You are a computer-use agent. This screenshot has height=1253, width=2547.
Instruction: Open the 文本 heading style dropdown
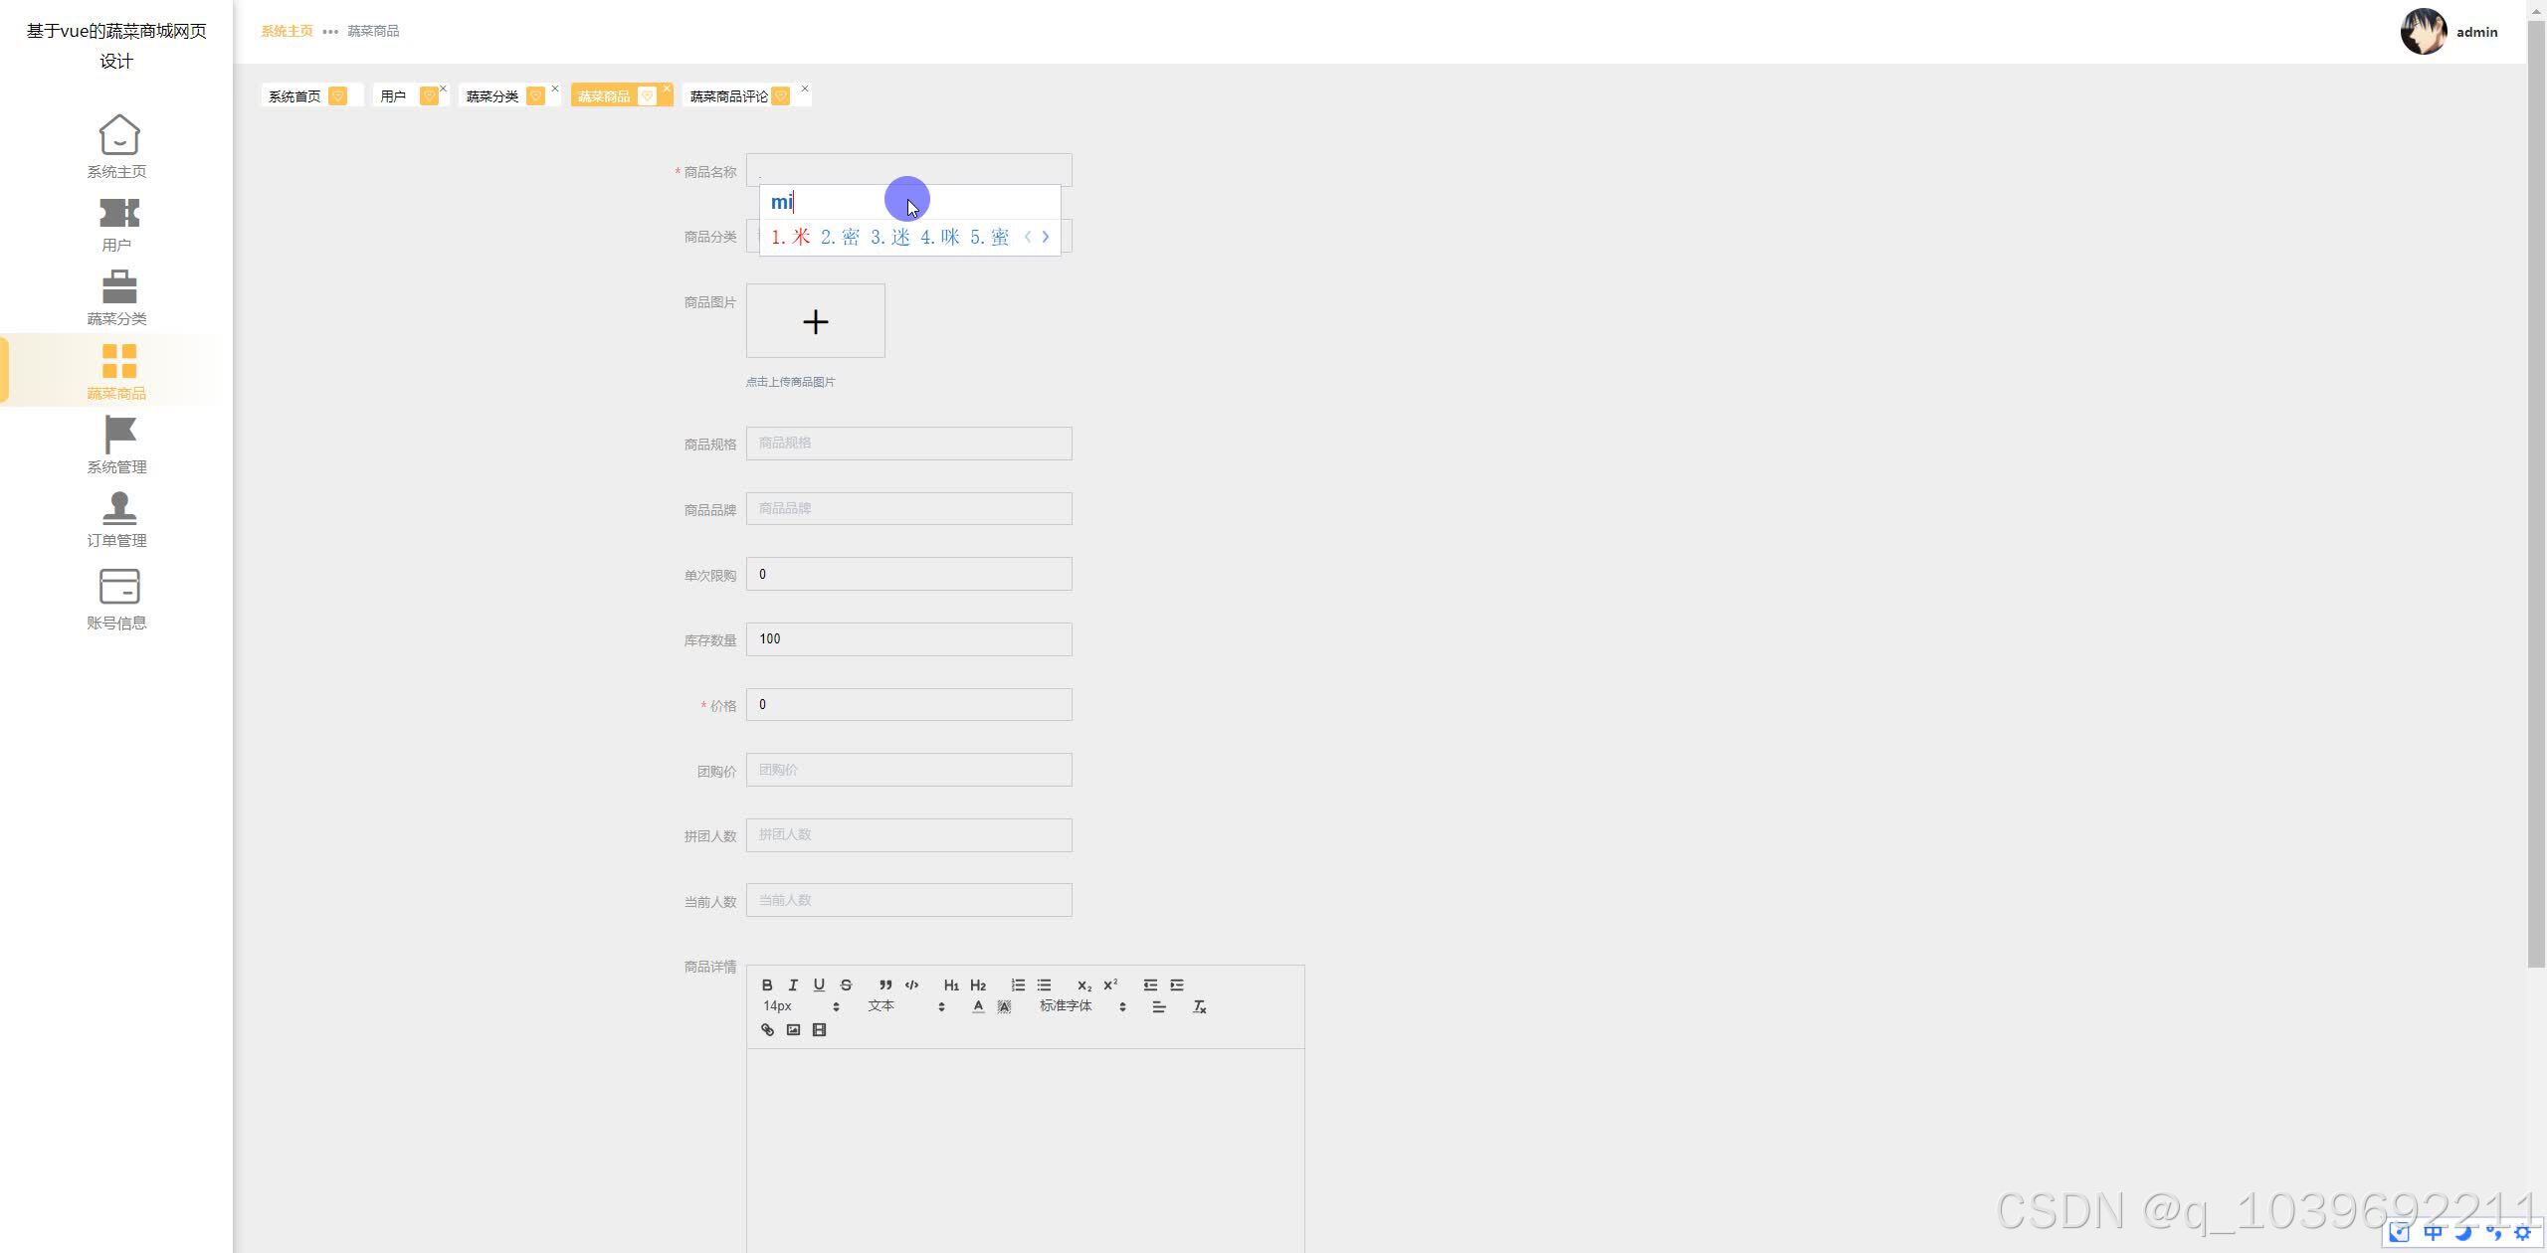905,1006
